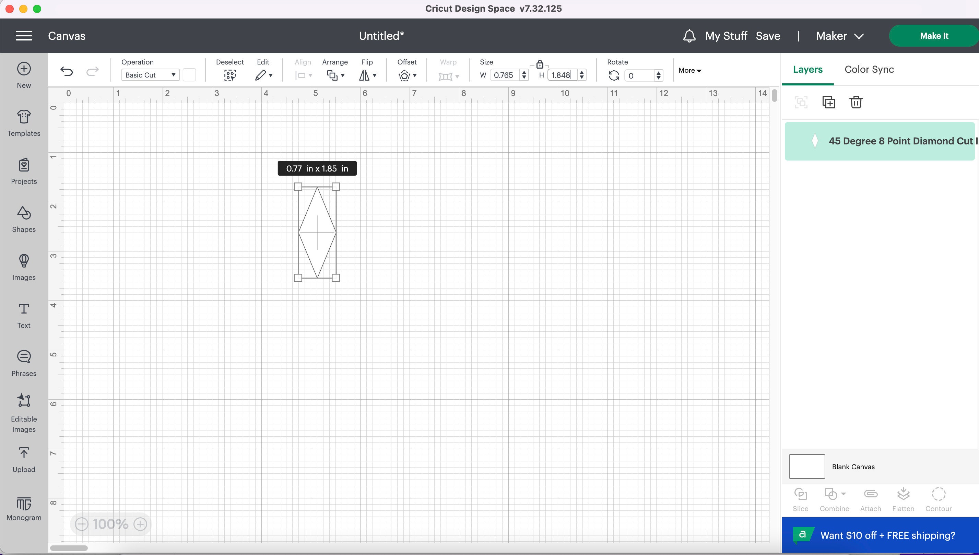Click the Make It button
979x555 pixels.
point(934,35)
